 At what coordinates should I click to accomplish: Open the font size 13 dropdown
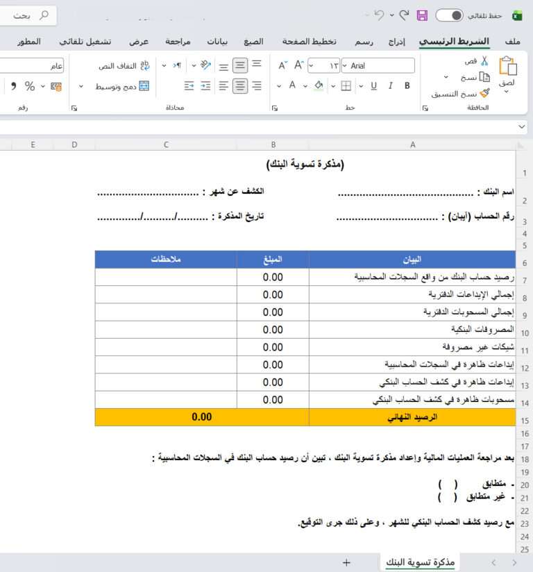point(311,66)
